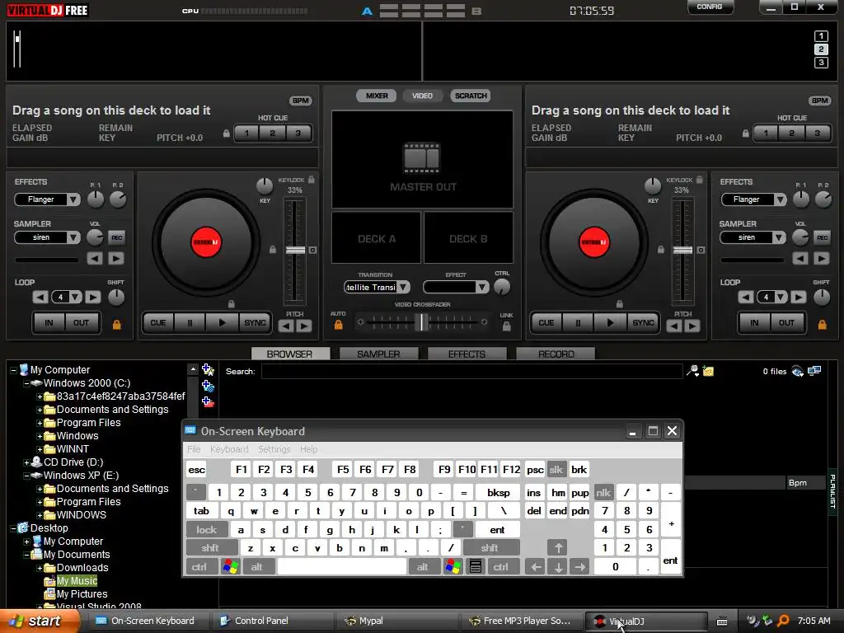Click the monitor icon by file count

tap(814, 370)
